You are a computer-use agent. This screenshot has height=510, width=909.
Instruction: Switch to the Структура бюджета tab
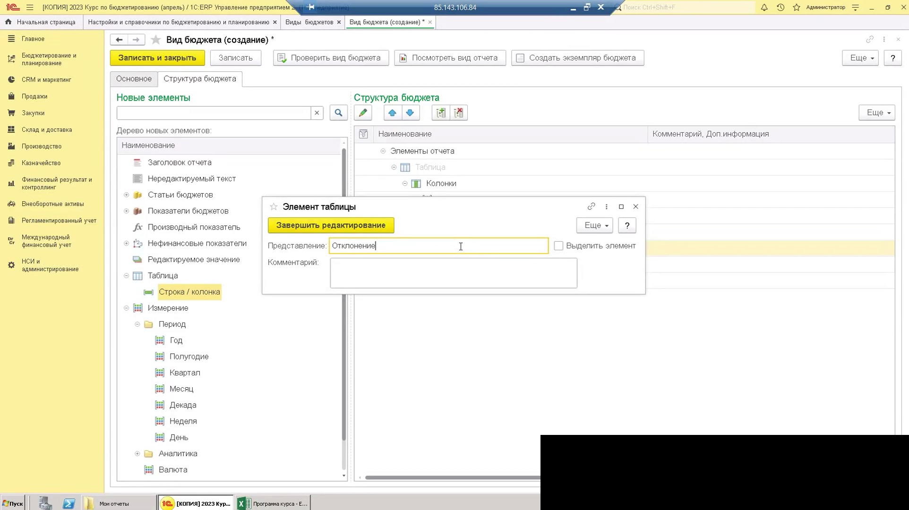(x=200, y=79)
